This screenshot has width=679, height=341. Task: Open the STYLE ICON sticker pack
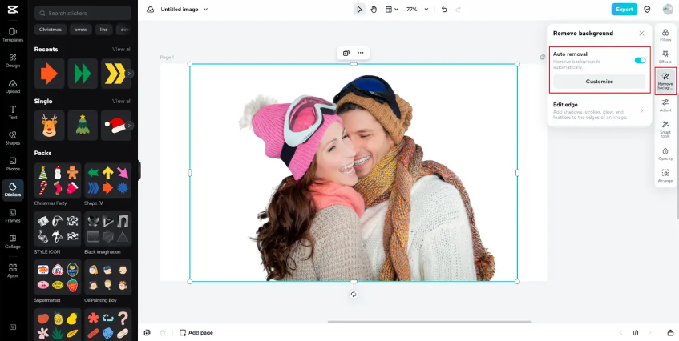(58, 229)
